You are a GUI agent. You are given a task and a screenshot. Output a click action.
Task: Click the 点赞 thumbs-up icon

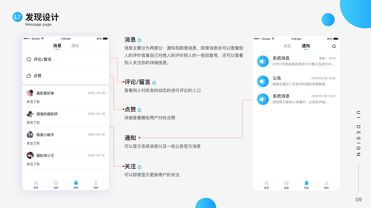(29, 76)
